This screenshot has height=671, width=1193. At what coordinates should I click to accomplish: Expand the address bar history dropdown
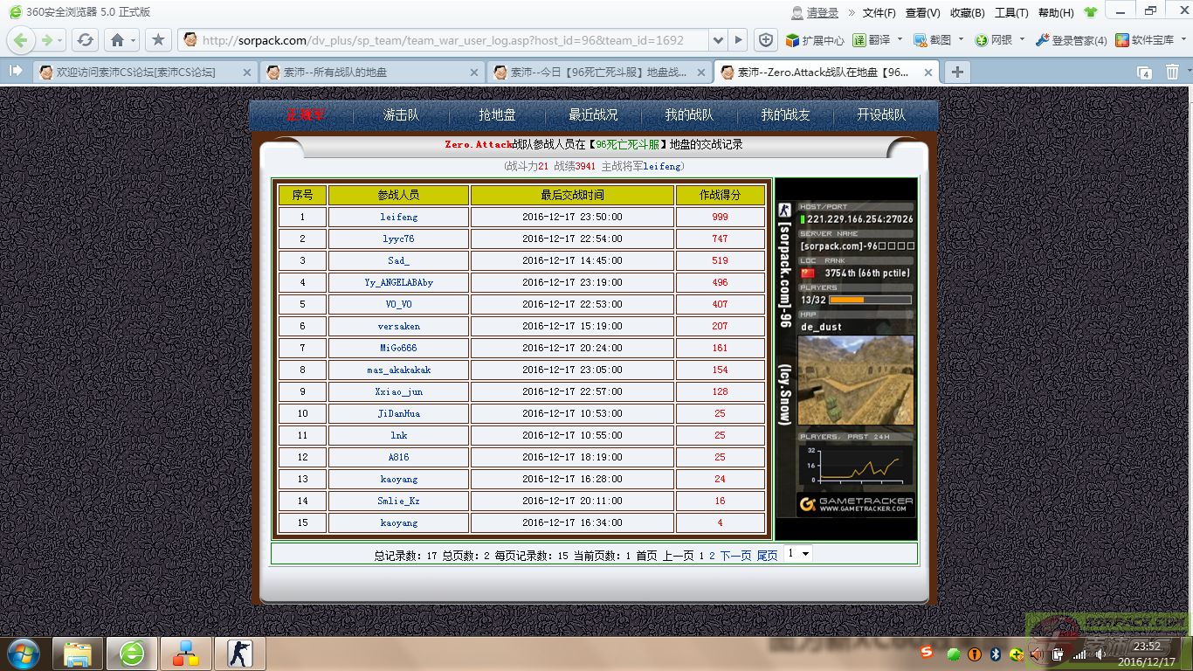[x=718, y=40]
